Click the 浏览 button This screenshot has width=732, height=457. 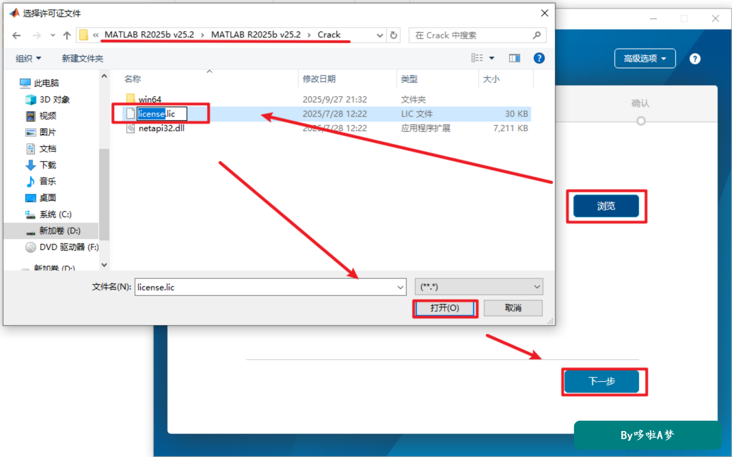(x=606, y=206)
